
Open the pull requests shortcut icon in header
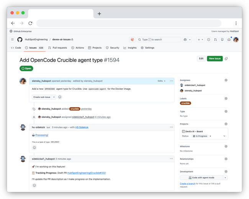(215, 39)
